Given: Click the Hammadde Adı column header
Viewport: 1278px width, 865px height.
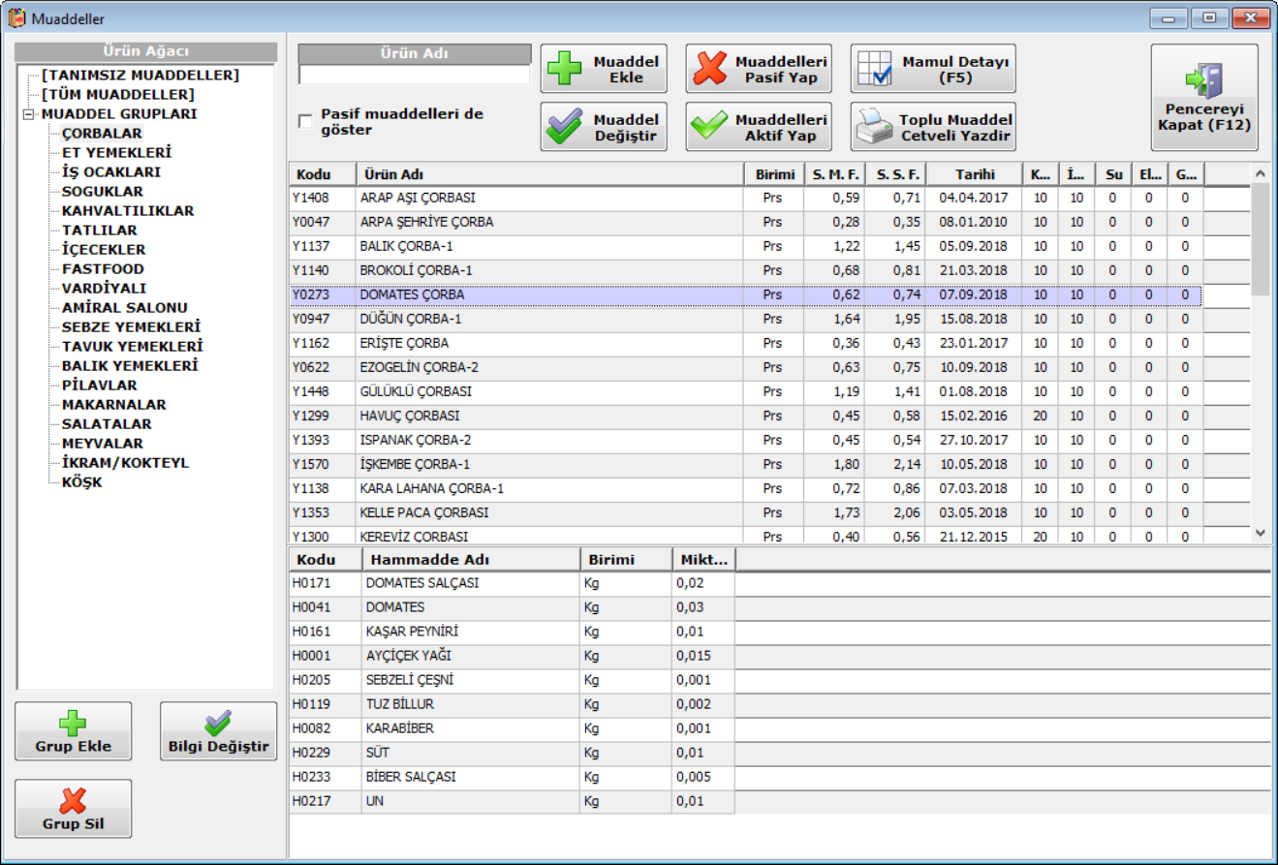Looking at the screenshot, I should coord(471,560).
